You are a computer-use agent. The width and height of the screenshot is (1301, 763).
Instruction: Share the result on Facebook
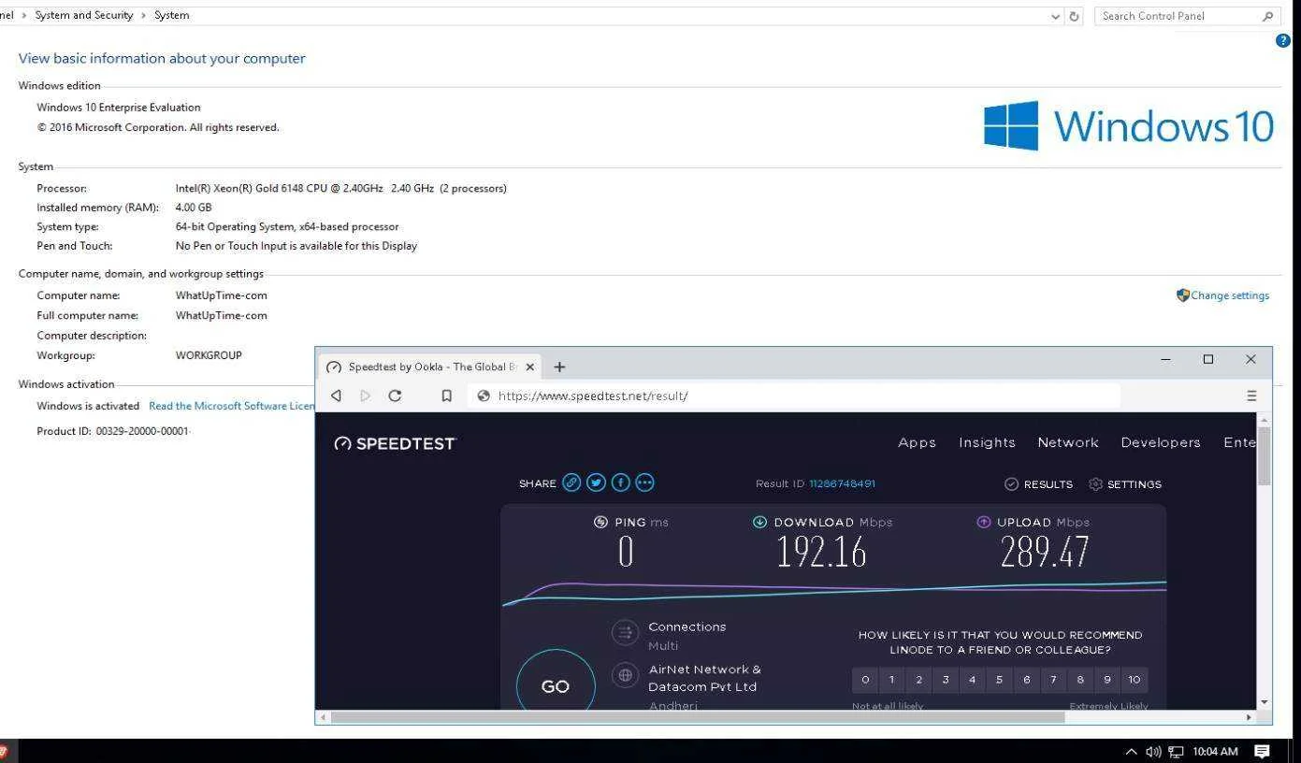pos(620,482)
